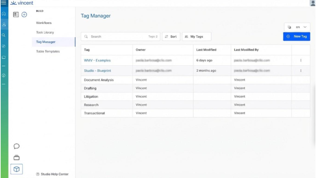The width and height of the screenshot is (316, 178).
Task: Open the user profile avatar
Action: (312, 3)
